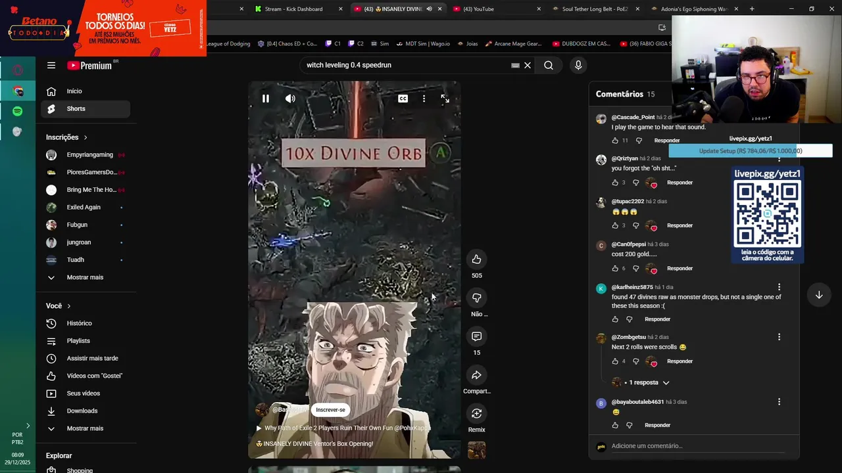842x473 pixels.
Task: Expand Inscrições section chevron
Action: tap(86, 137)
